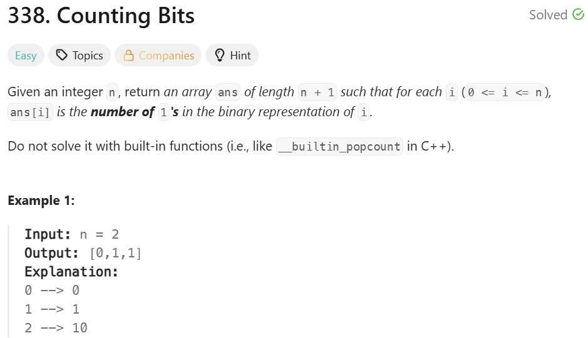Image resolution: width=588 pixels, height=338 pixels.
Task: Click the 338. Counting Bits title
Action: click(x=101, y=16)
